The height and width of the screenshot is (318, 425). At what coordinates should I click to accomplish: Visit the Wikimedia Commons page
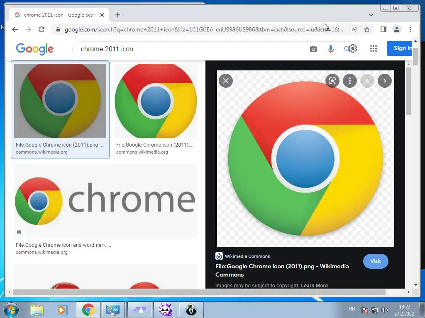[376, 261]
